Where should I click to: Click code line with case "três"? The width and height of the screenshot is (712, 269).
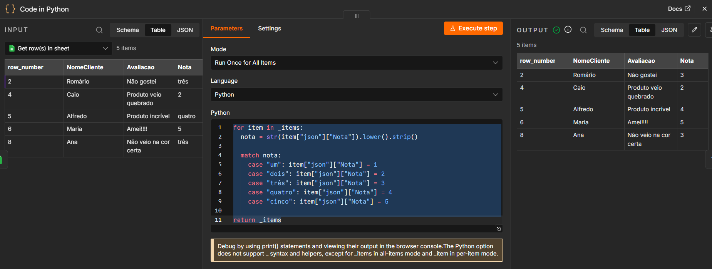pos(316,183)
